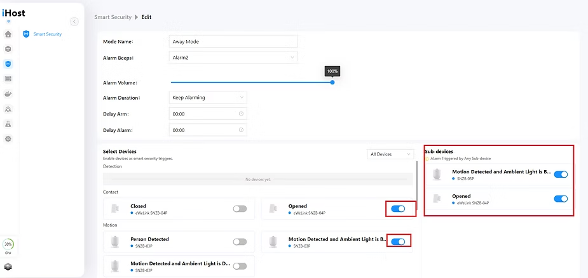Click the Alarm Volume slider handle
Viewport: 588px width, 278px height.
pos(332,82)
